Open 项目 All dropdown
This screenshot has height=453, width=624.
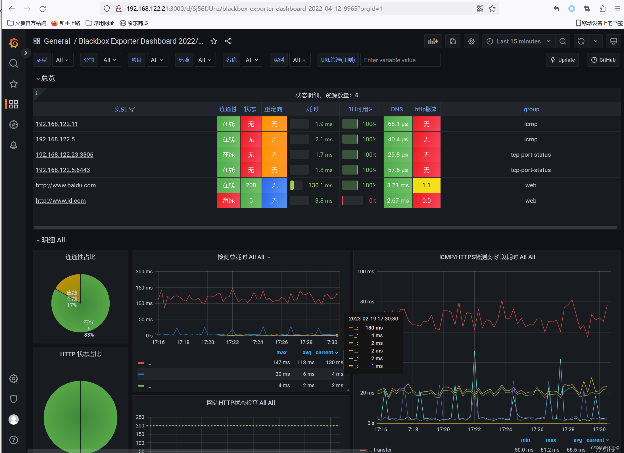(157, 60)
